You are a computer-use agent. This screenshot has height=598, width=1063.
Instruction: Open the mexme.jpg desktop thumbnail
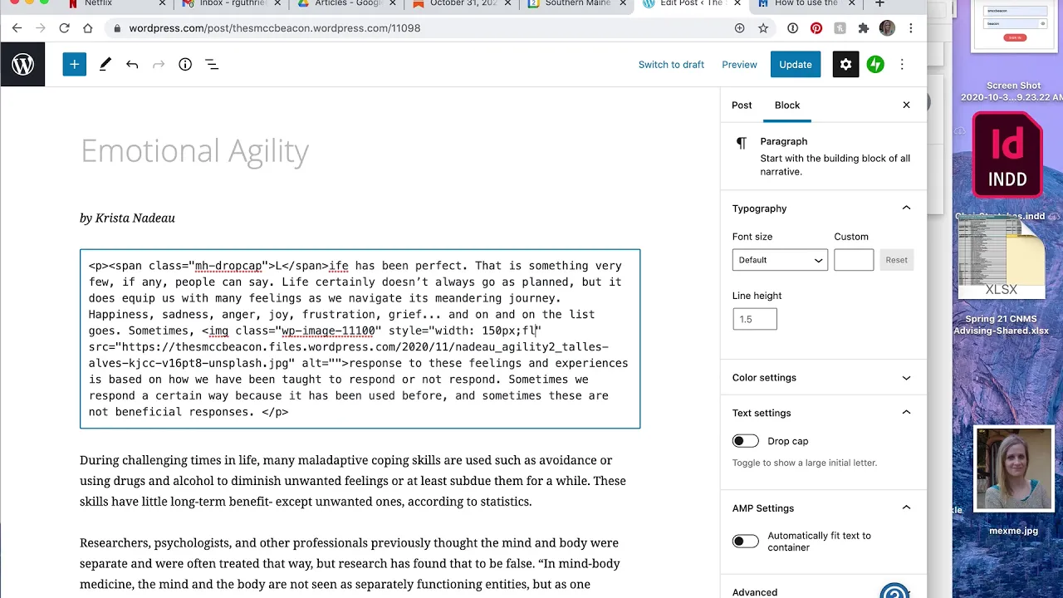pos(1013,468)
